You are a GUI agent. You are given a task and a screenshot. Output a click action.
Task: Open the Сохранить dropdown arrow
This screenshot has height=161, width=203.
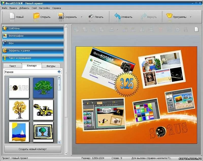click(81, 17)
